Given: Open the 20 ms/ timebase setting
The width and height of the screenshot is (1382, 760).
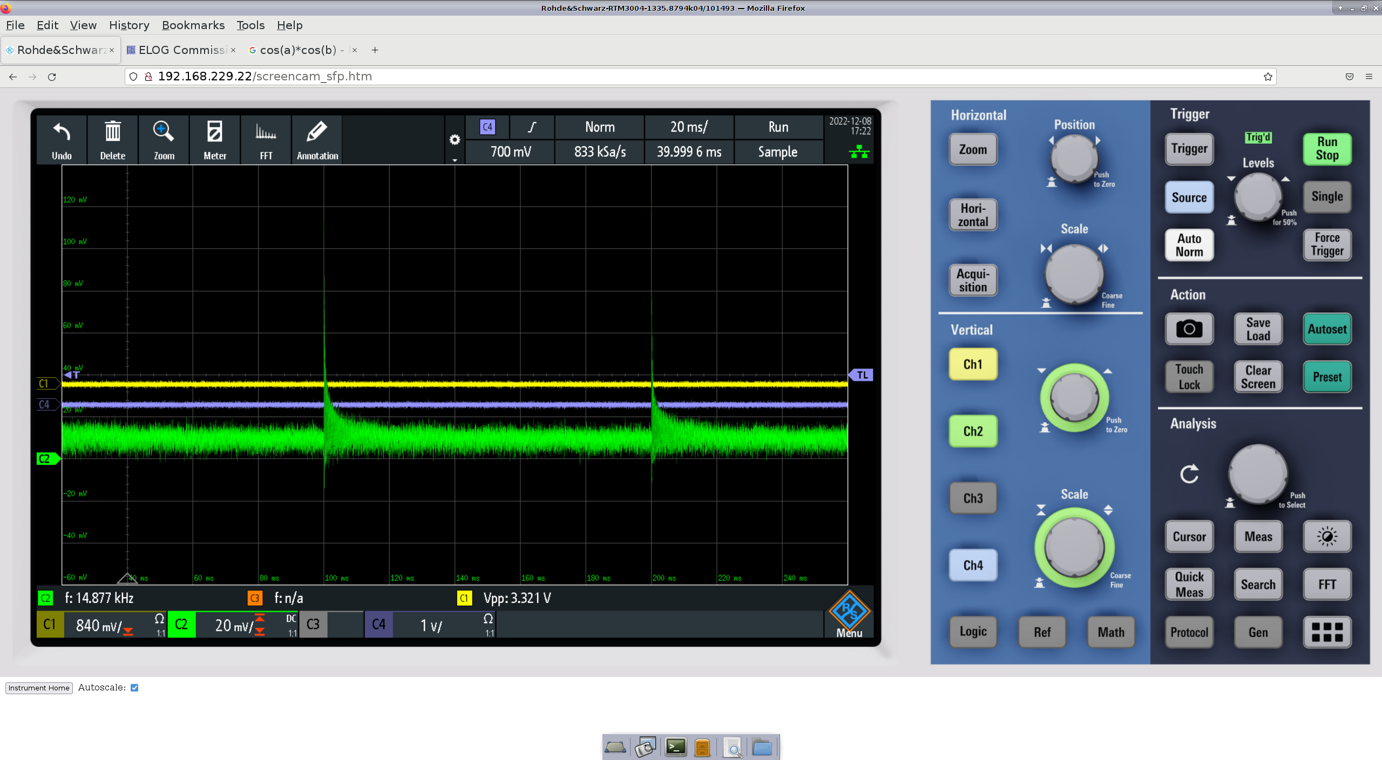Looking at the screenshot, I should click(688, 127).
